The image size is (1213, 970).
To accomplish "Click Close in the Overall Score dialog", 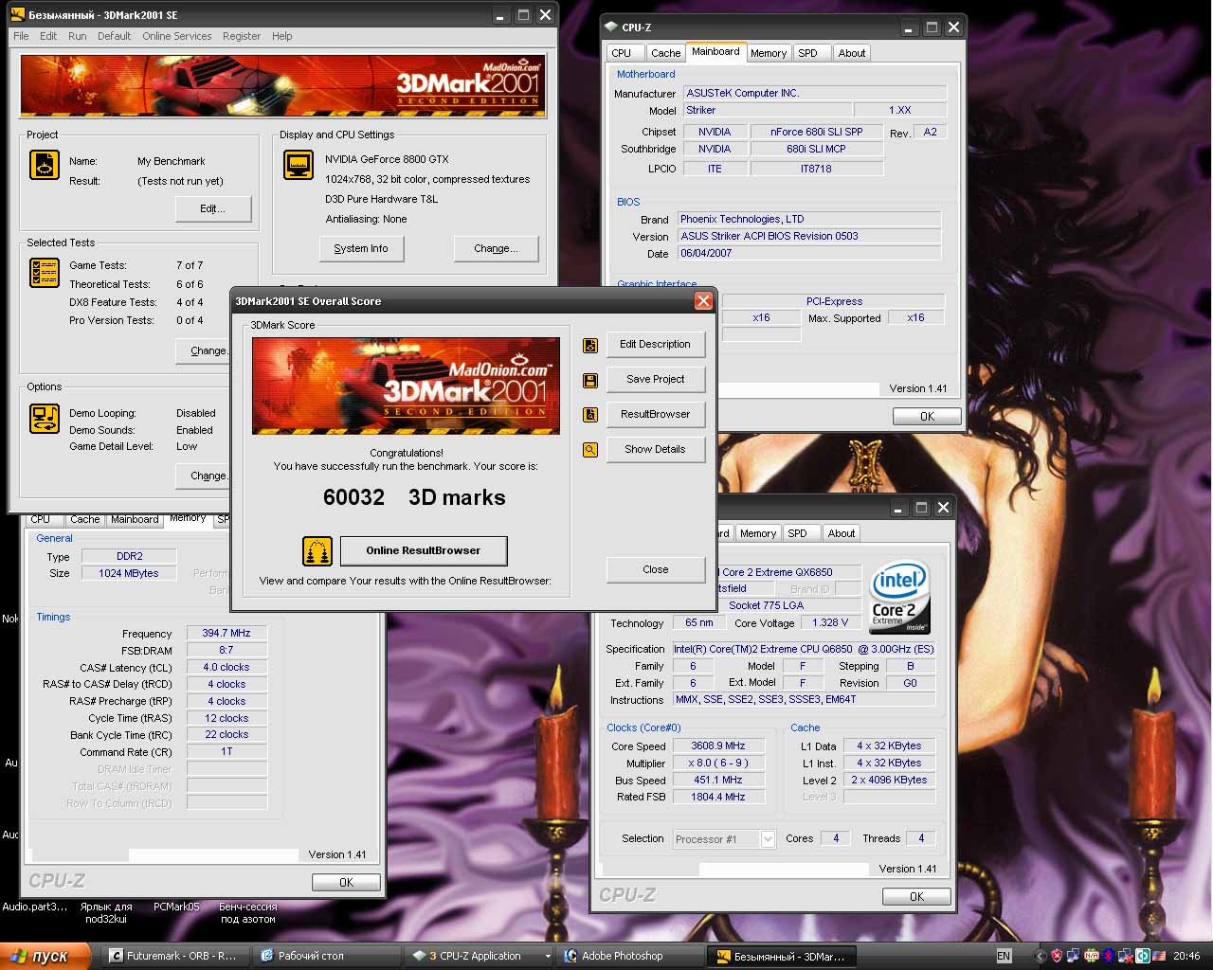I will click(655, 570).
